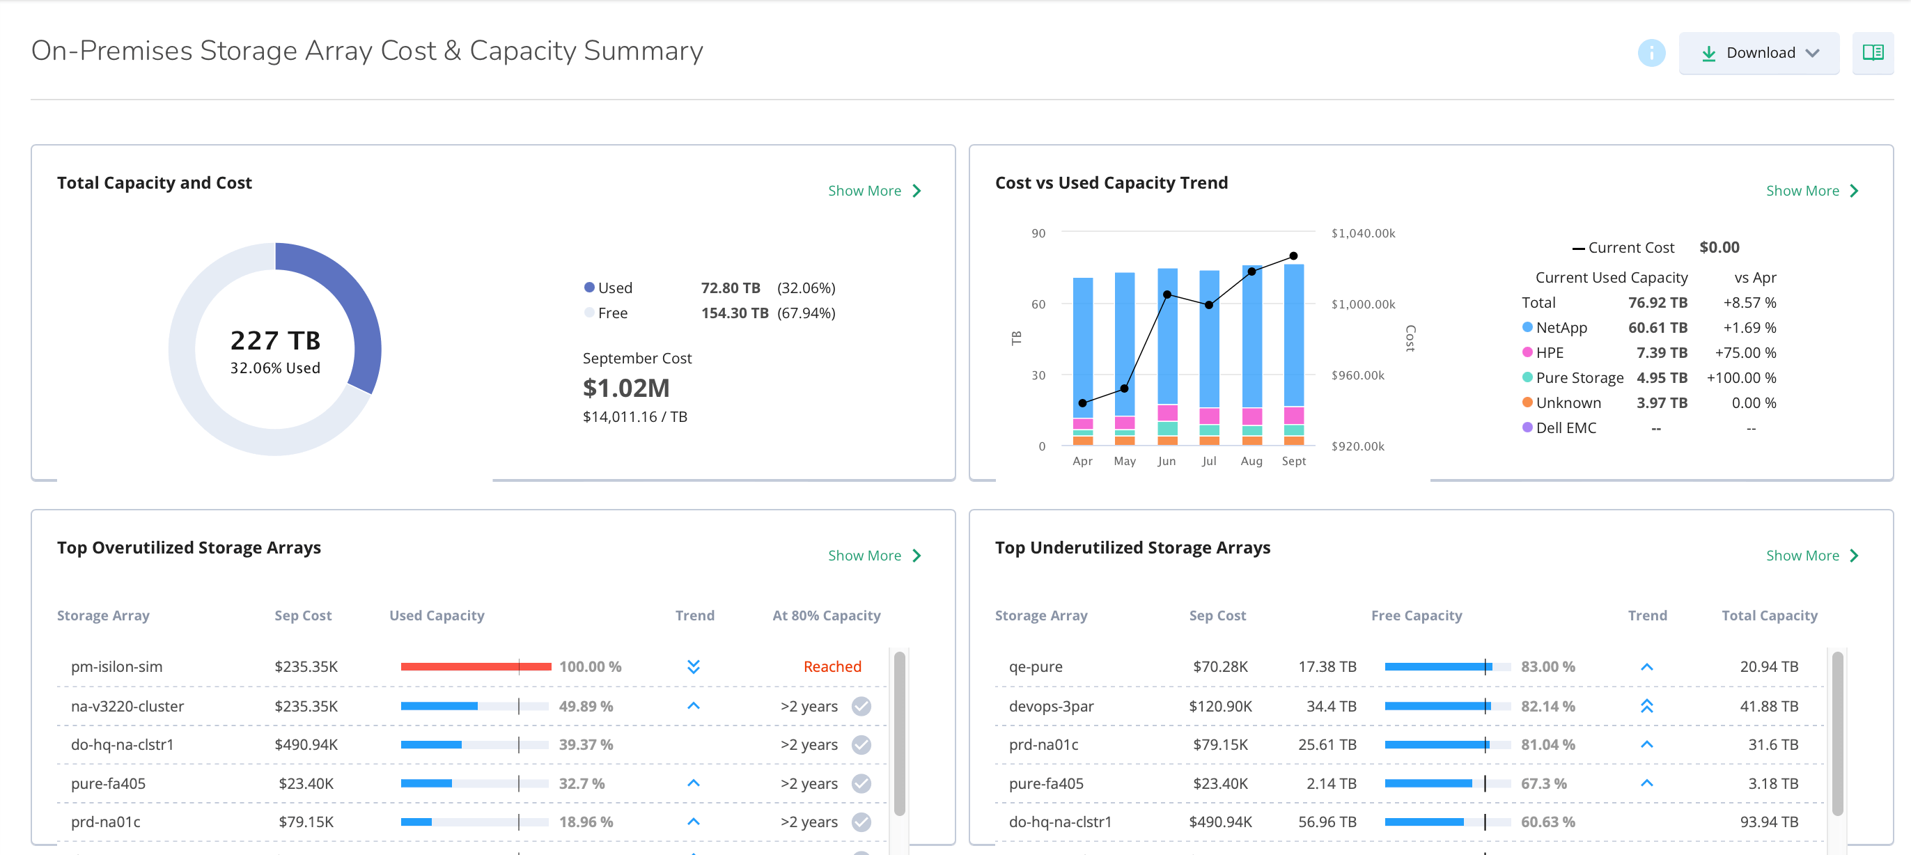Sort overutilized table by Used Capacity
The image size is (1911, 855).
[x=436, y=615]
